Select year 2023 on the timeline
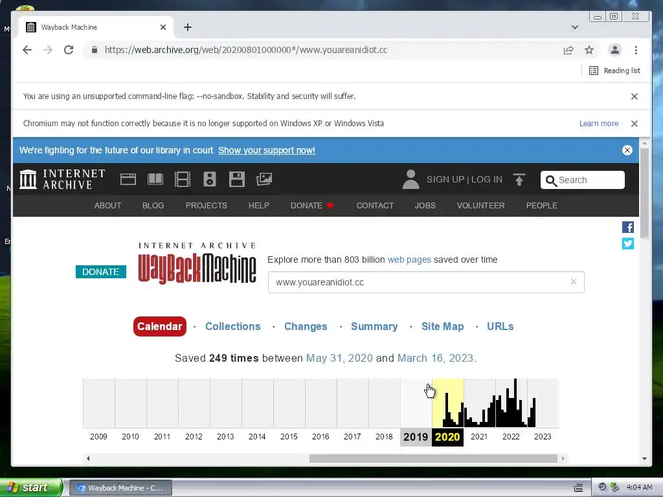 [543, 437]
